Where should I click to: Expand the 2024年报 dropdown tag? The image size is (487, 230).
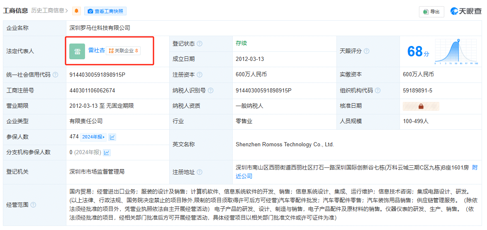[93, 137]
